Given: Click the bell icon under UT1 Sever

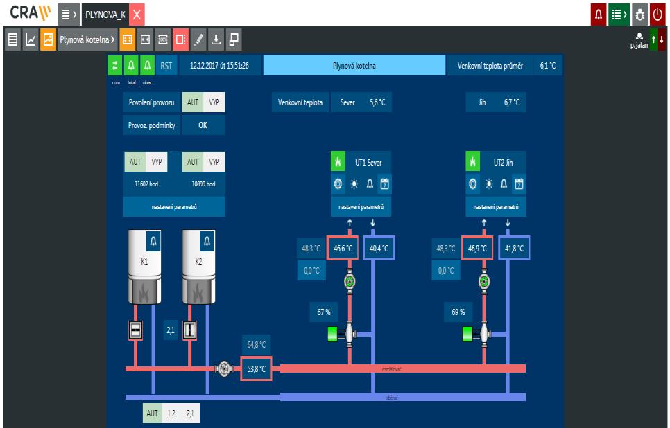Looking at the screenshot, I should (370, 184).
